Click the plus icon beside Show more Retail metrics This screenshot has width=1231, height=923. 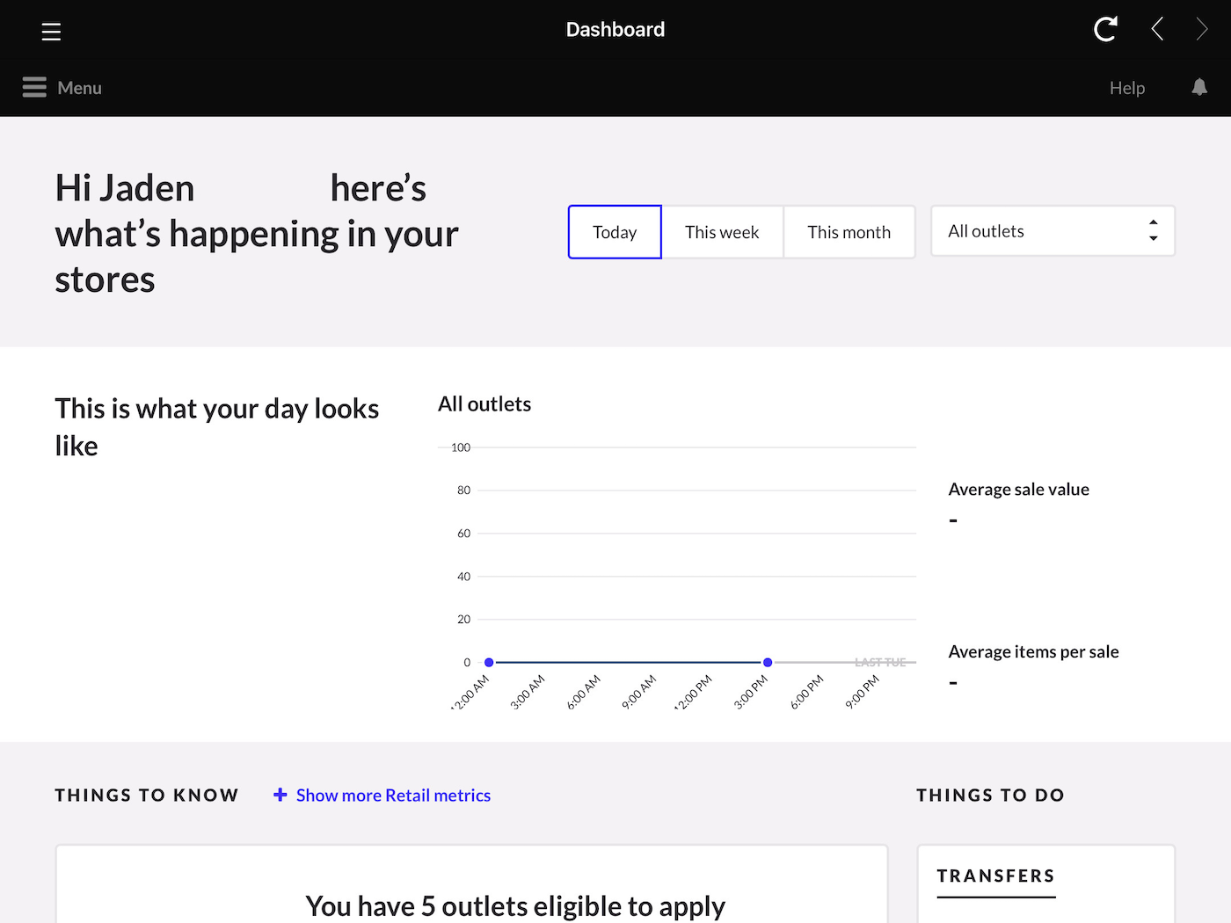tap(280, 794)
